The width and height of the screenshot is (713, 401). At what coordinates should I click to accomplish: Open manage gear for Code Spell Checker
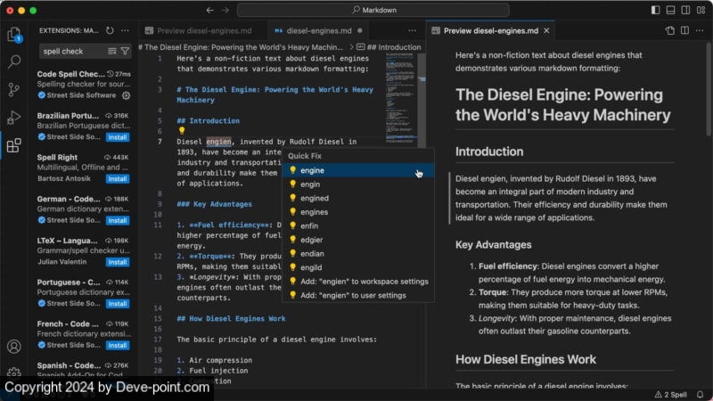126,95
